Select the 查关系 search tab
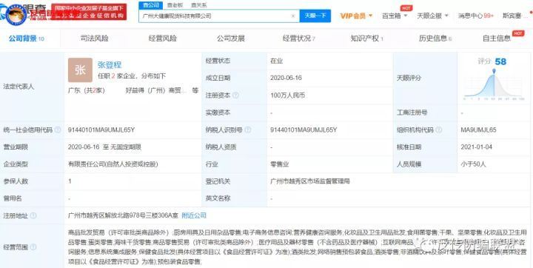 click(x=198, y=5)
